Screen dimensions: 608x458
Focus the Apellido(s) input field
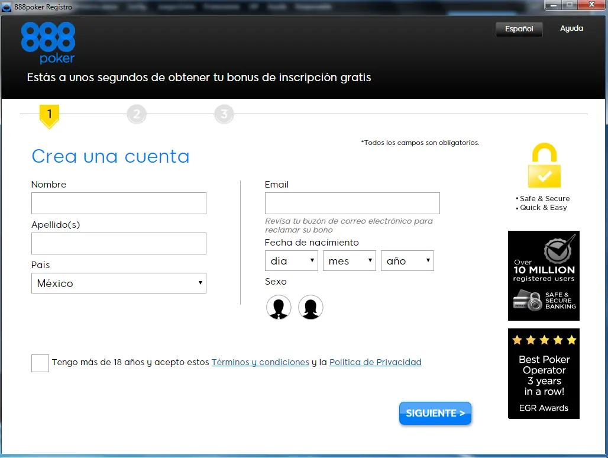click(119, 244)
